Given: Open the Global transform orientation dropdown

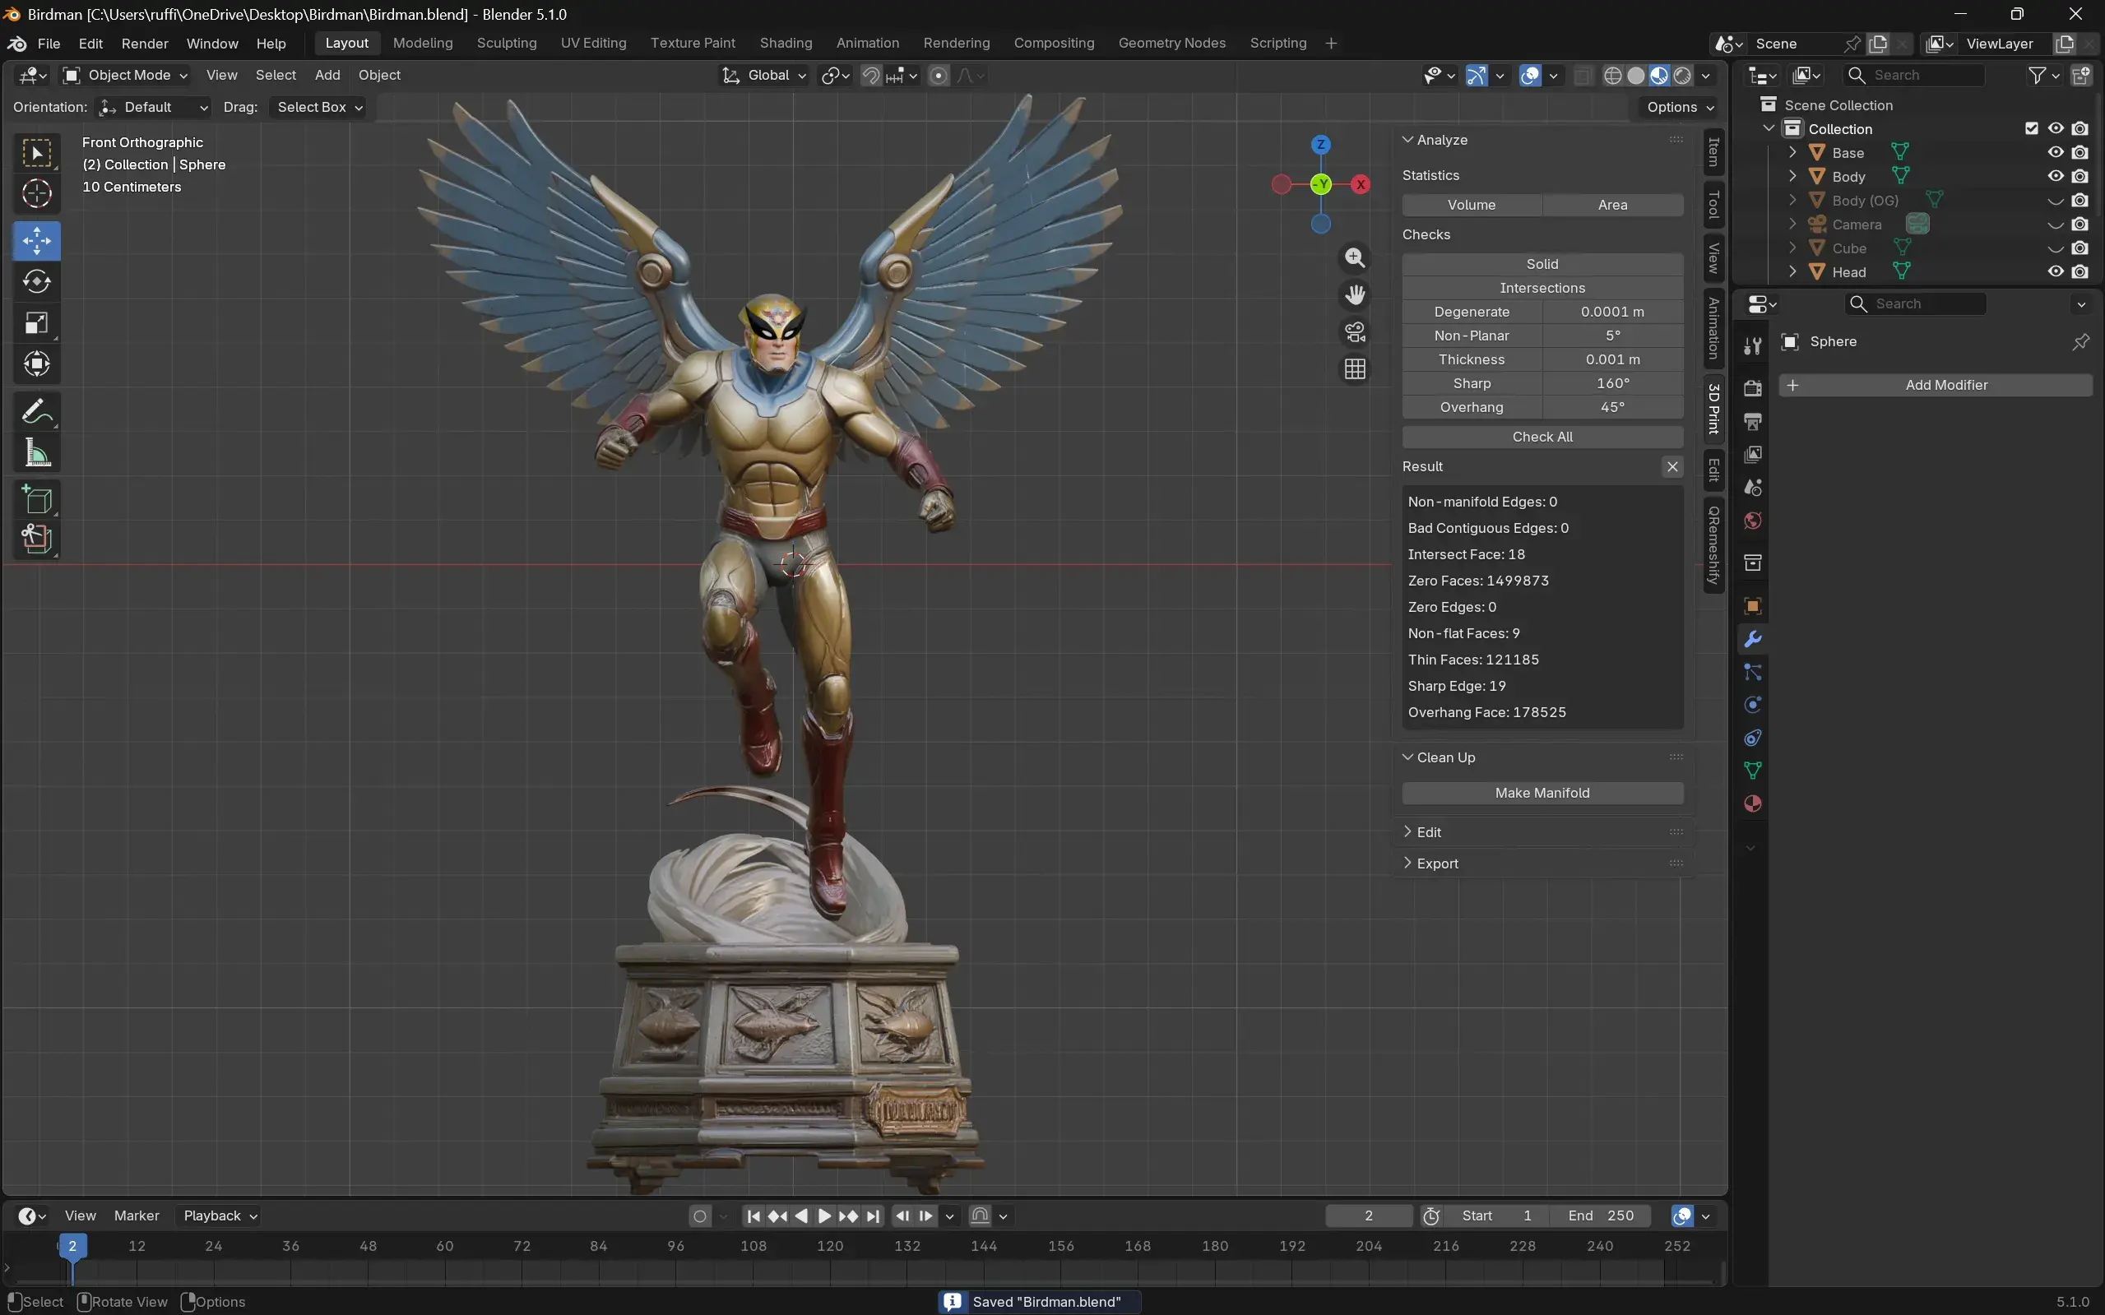Looking at the screenshot, I should pos(766,75).
